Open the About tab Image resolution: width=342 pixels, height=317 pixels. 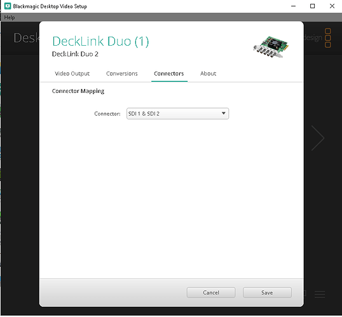tap(208, 74)
